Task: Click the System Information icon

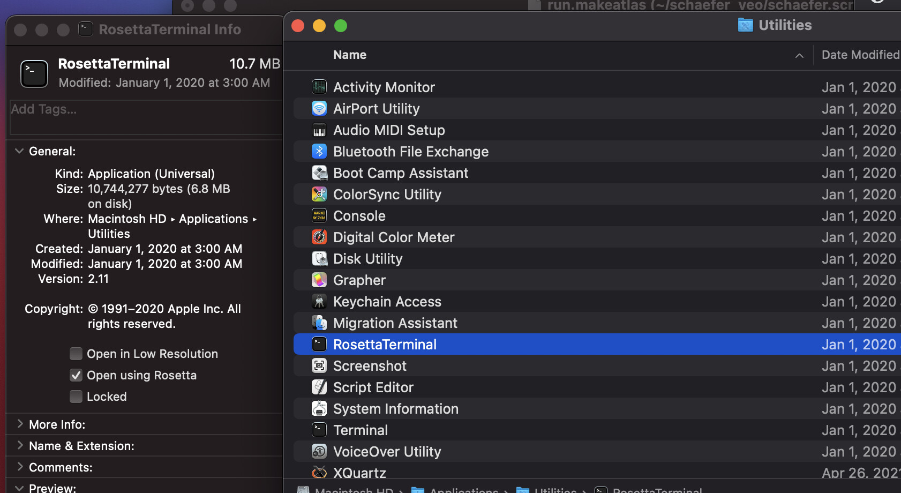Action: point(319,408)
